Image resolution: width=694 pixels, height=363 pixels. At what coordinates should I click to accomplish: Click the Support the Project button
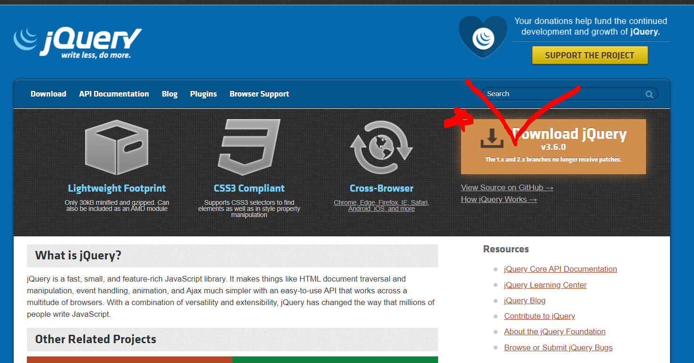click(x=590, y=55)
